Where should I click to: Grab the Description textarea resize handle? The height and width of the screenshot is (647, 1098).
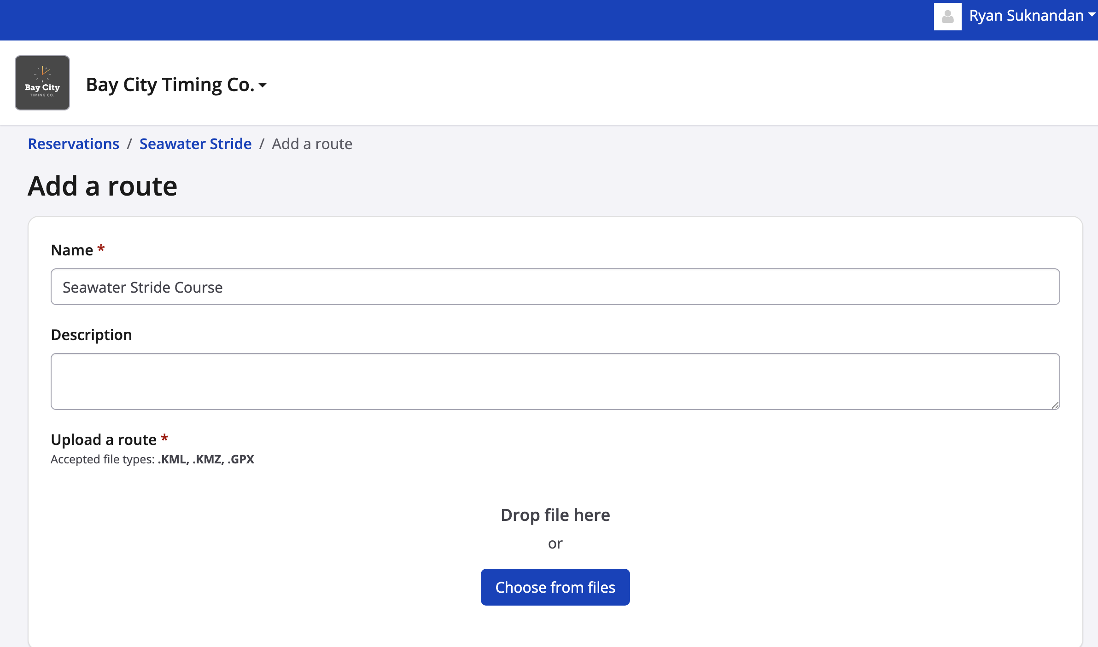[x=1055, y=405]
